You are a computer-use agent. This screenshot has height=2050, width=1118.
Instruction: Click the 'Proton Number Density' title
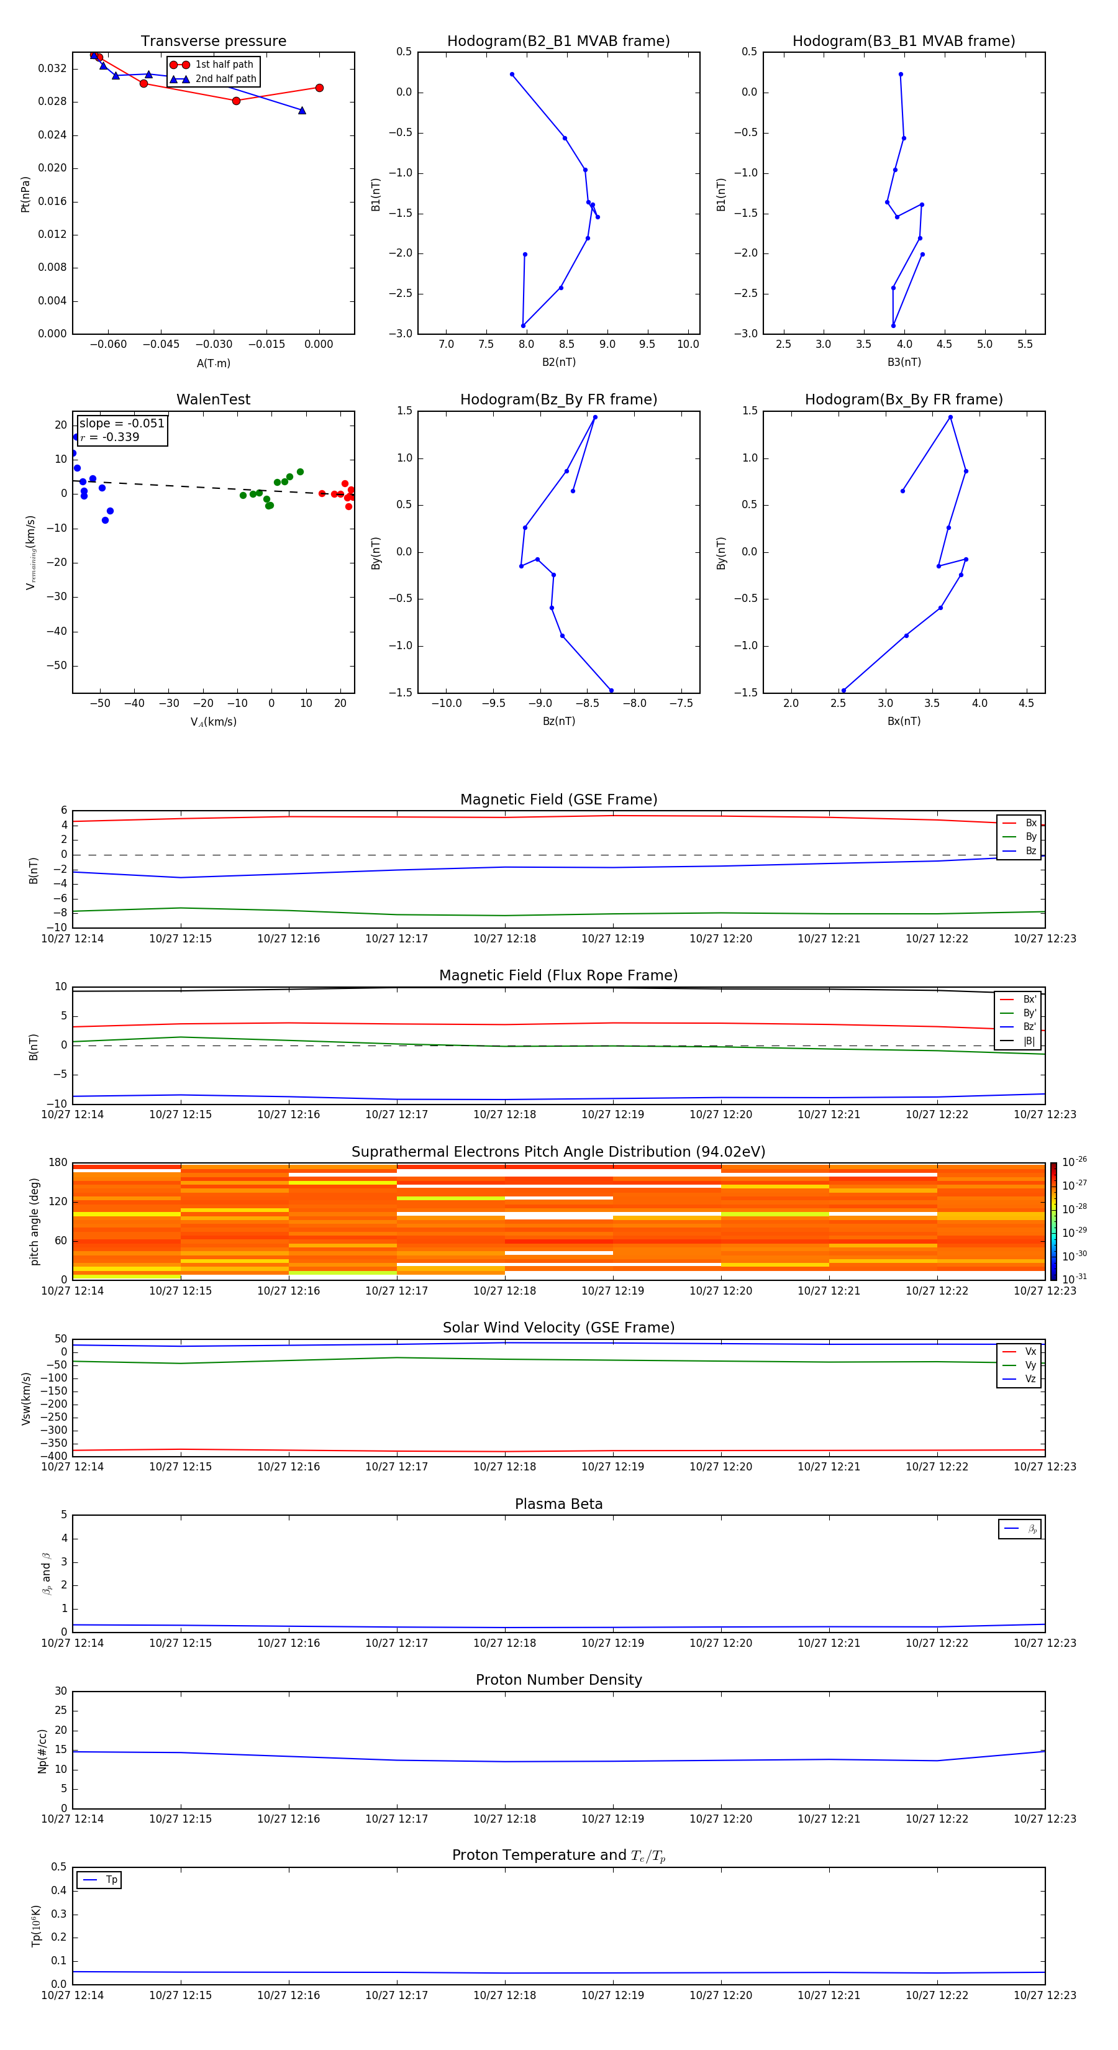coord(558,1680)
